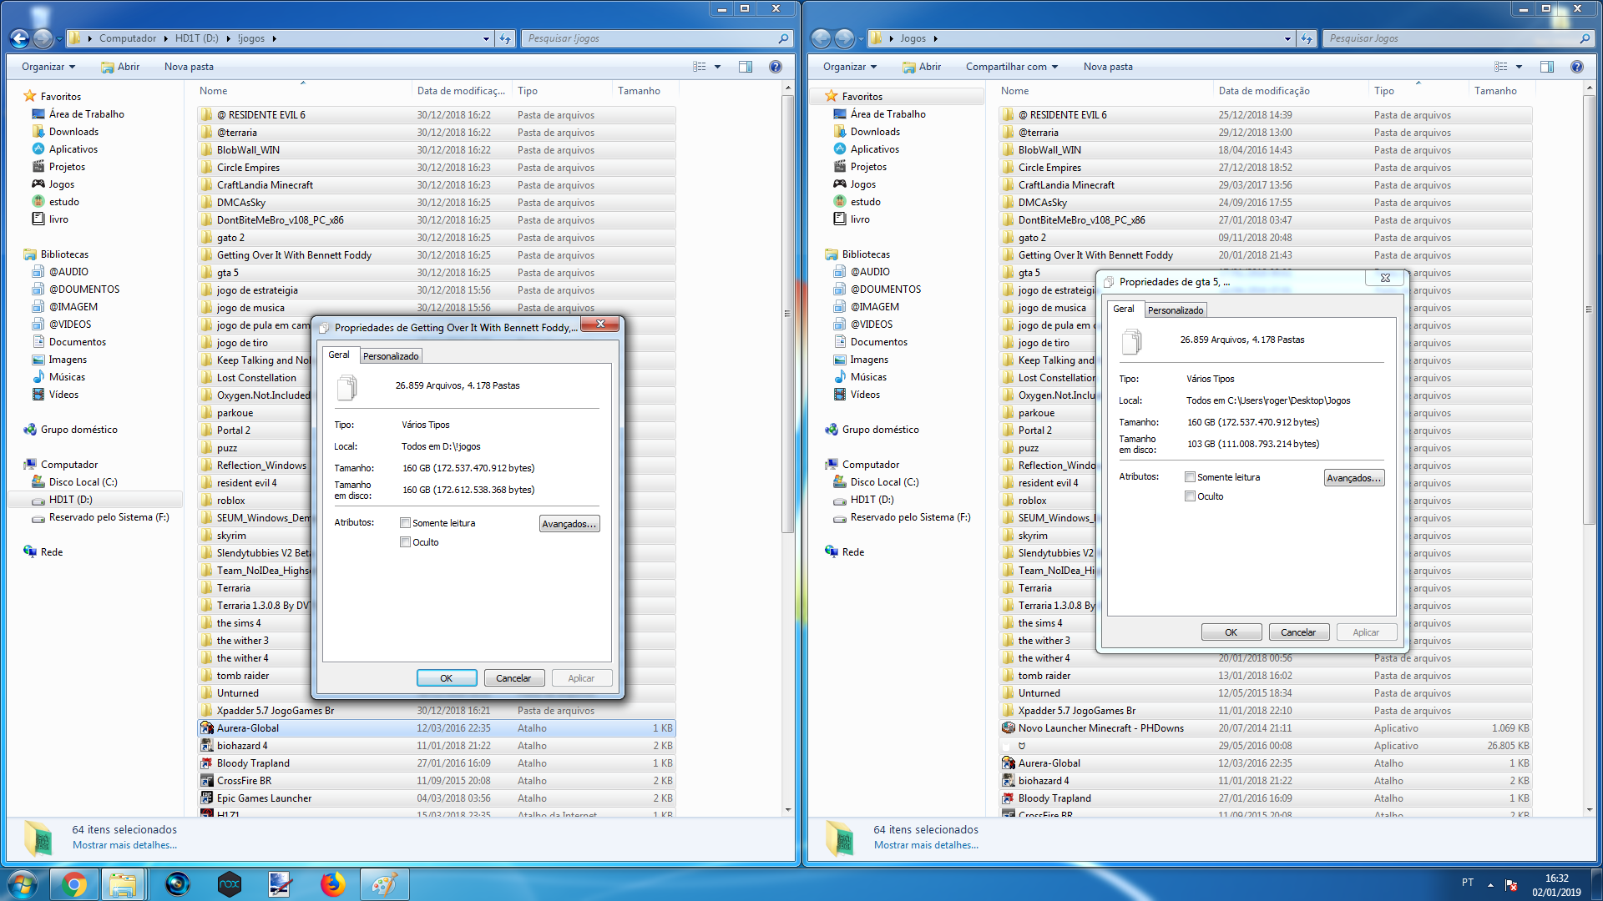Open Chrome from taskbar
The height and width of the screenshot is (901, 1603).
[x=73, y=884]
